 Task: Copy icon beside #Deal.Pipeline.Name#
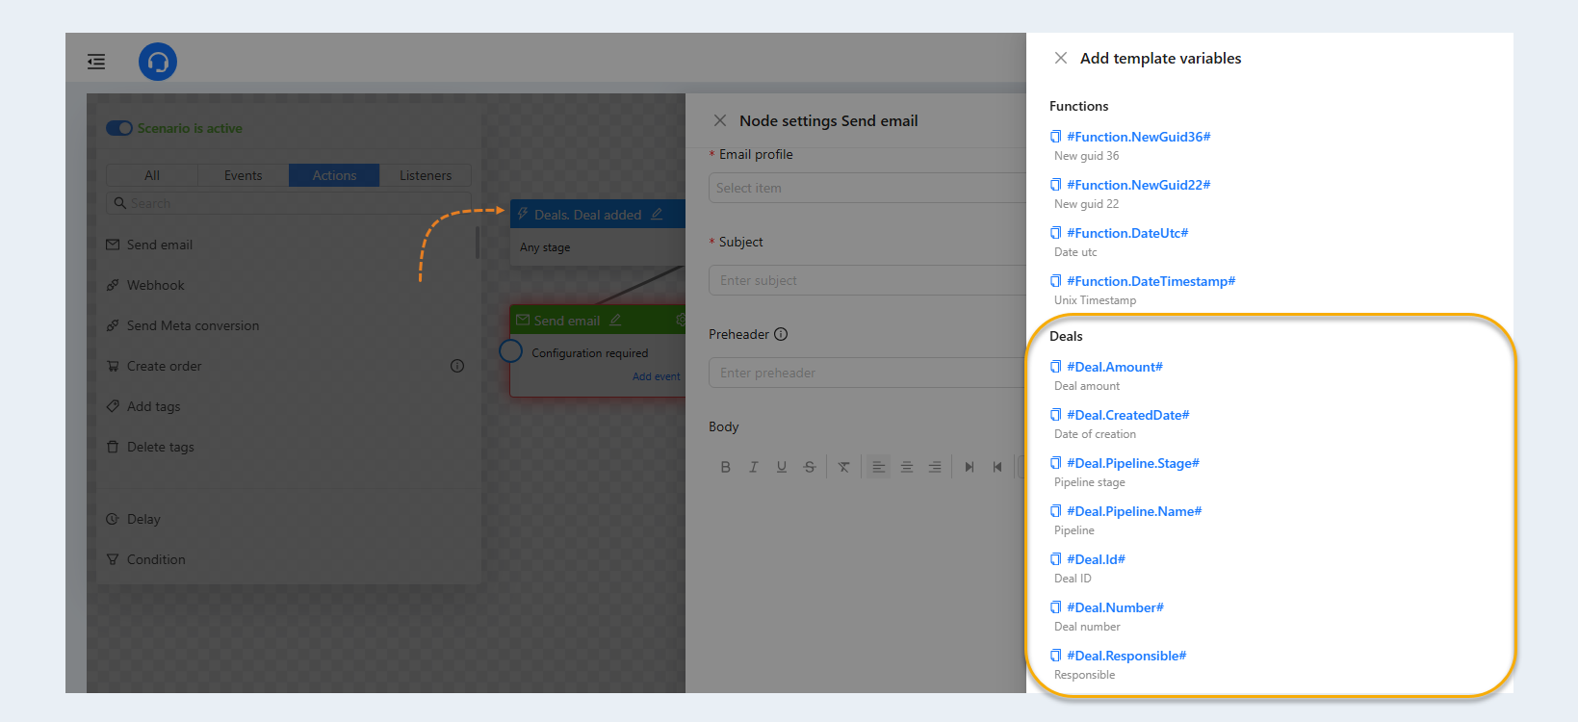coord(1055,511)
